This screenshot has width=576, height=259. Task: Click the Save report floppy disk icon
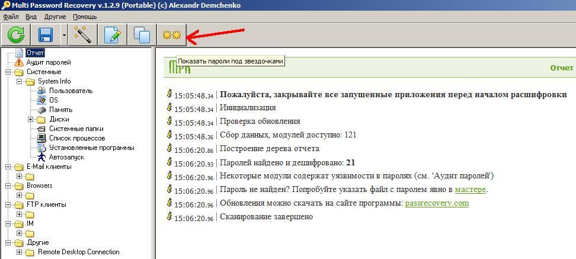(46, 35)
